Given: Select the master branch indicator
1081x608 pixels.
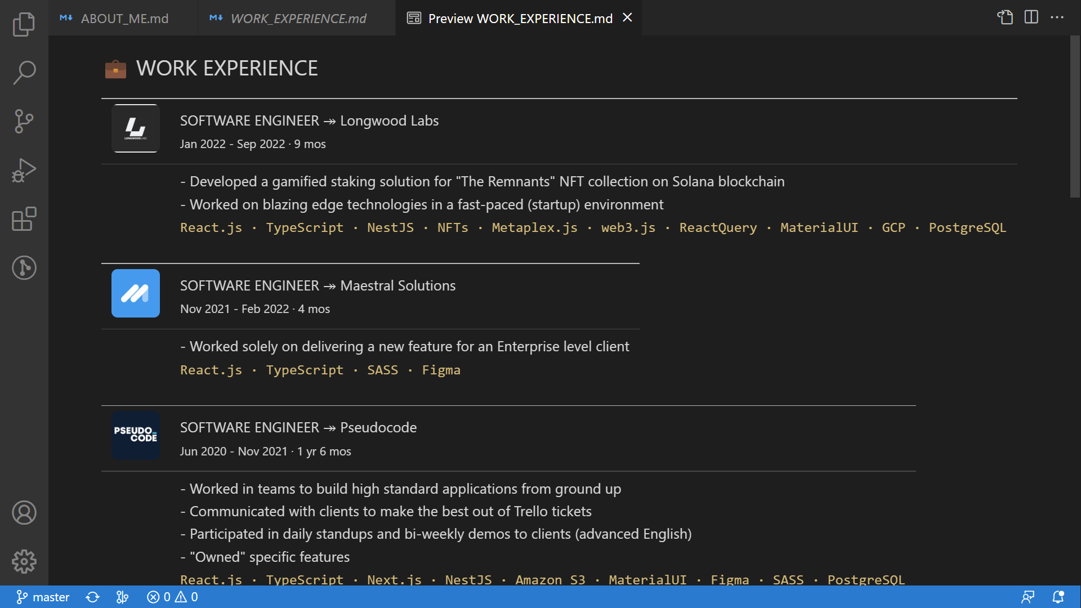Looking at the screenshot, I should 42,597.
